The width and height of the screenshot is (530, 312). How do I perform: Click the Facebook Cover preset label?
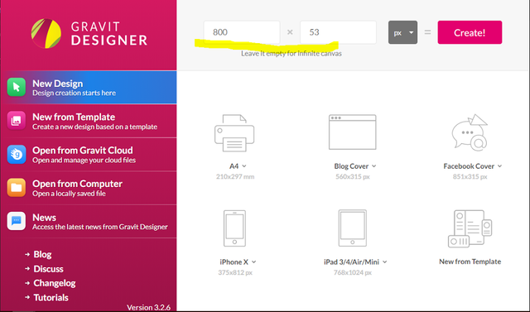click(x=469, y=166)
